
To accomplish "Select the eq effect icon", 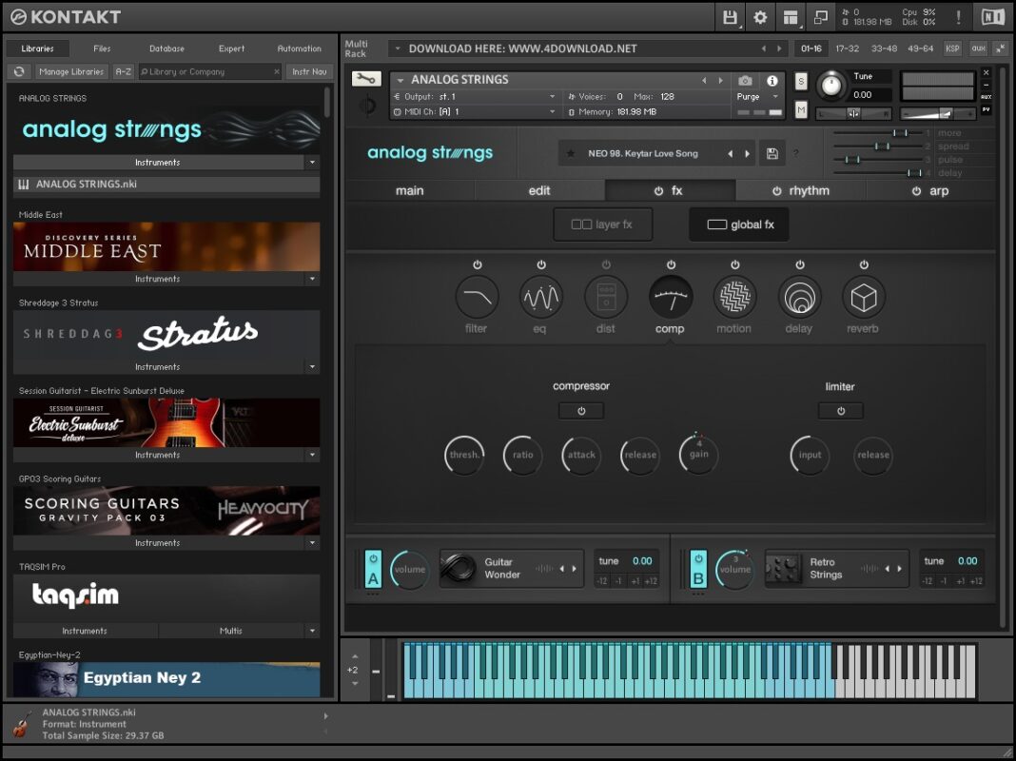I will pos(541,298).
